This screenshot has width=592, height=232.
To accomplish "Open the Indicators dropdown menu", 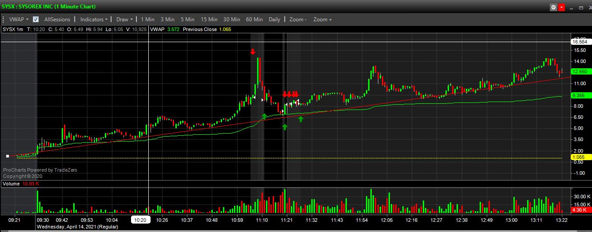I will coord(94,20).
